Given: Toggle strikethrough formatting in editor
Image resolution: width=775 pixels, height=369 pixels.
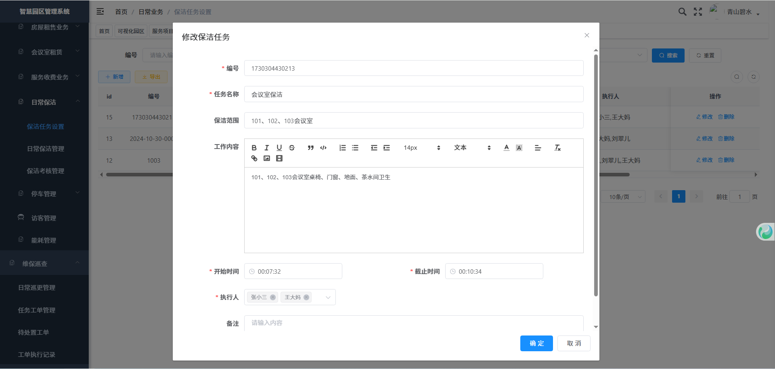Looking at the screenshot, I should coord(292,148).
